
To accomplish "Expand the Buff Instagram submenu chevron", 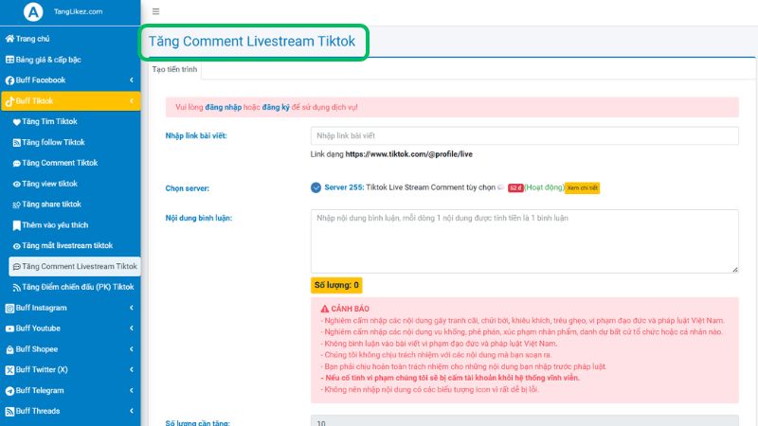I will [132, 308].
